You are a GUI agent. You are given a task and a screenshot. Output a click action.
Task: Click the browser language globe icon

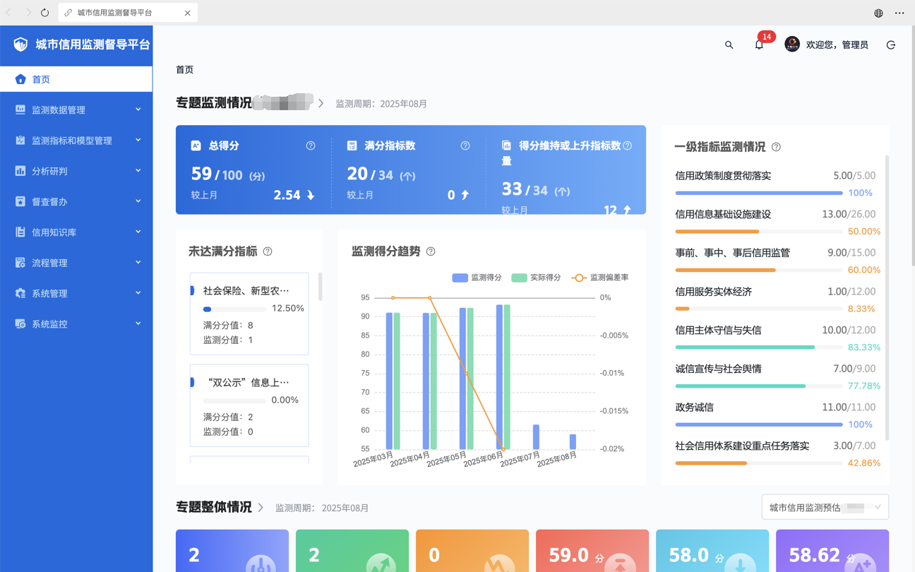tap(878, 13)
